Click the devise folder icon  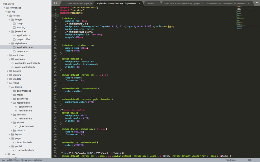point(13,87)
